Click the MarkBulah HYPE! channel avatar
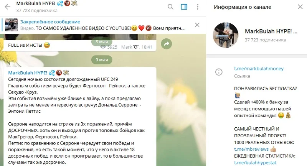The width and height of the screenshot is (307, 166). (x=226, y=35)
